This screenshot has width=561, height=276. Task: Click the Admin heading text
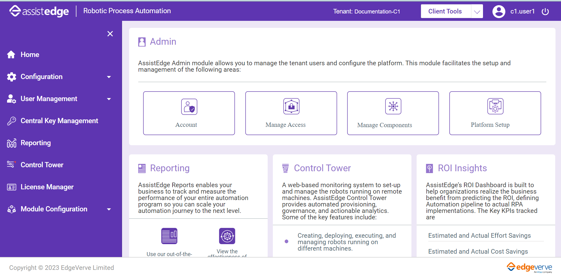coord(163,42)
